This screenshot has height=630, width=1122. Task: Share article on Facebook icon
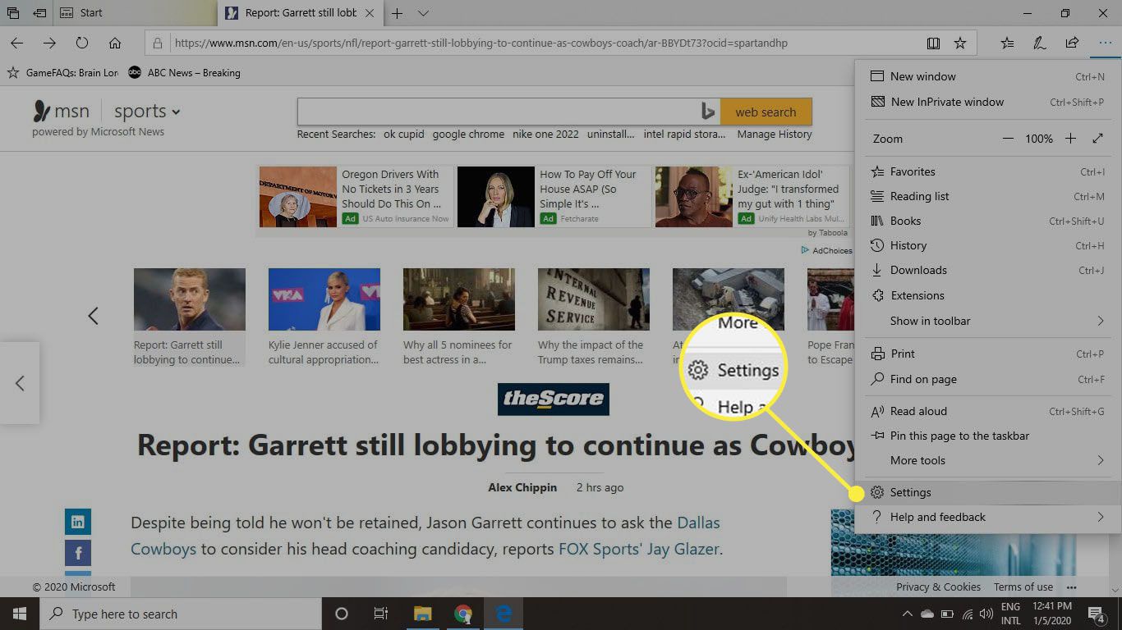[78, 553]
